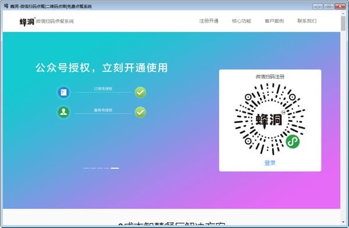Click the green mini-program icon on QR code
This screenshot has width=349, height=228.
(x=293, y=141)
